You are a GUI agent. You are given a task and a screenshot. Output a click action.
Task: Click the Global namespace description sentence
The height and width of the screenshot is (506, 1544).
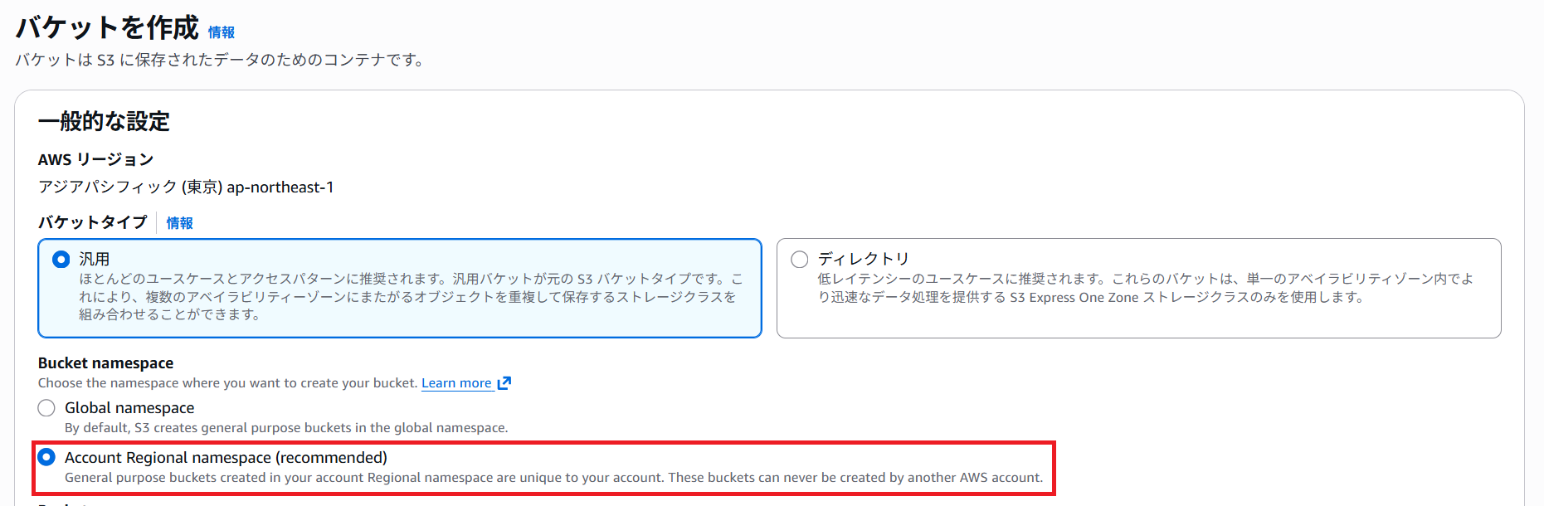tap(286, 428)
